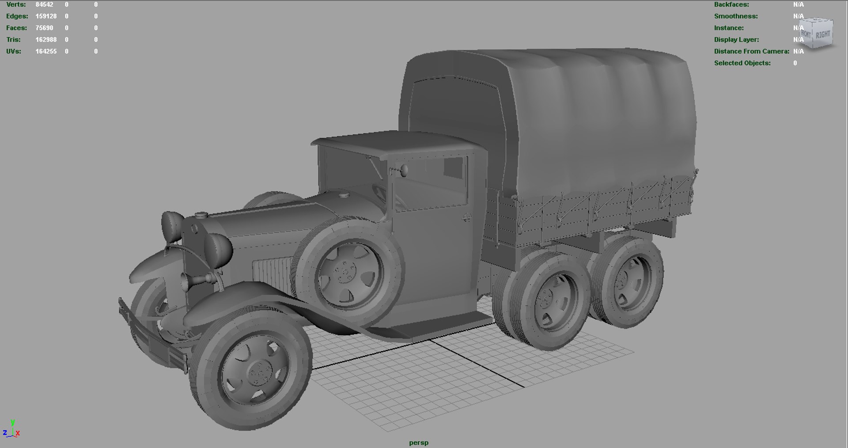848x448 pixels.
Task: Click the 'Distance From Camera:' HUD label
Action: tap(751, 51)
